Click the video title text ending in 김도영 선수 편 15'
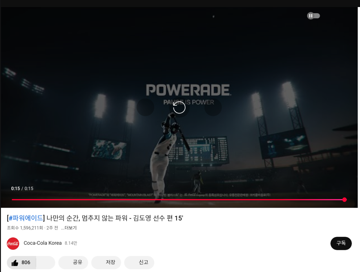Screen dimensions: 360x272 95,218
